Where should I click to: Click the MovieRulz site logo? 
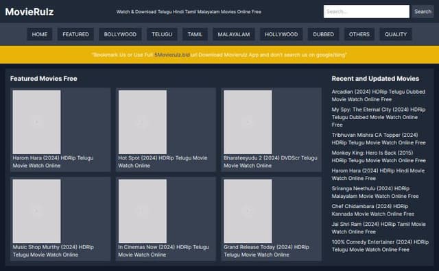29,12
